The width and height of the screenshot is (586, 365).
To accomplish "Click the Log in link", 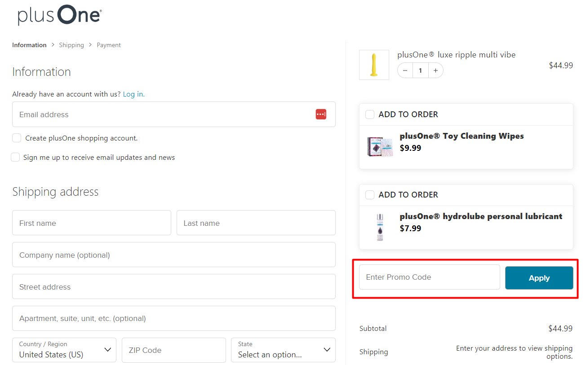I will click(x=134, y=94).
